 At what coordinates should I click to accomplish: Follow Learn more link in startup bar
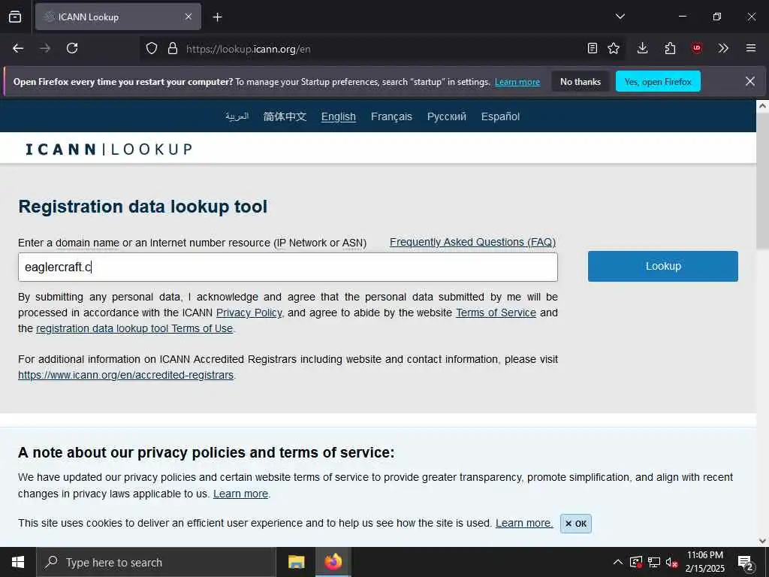coord(517,82)
